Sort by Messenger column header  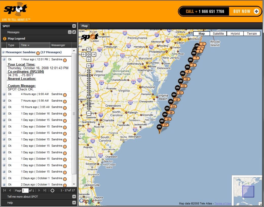(61, 45)
